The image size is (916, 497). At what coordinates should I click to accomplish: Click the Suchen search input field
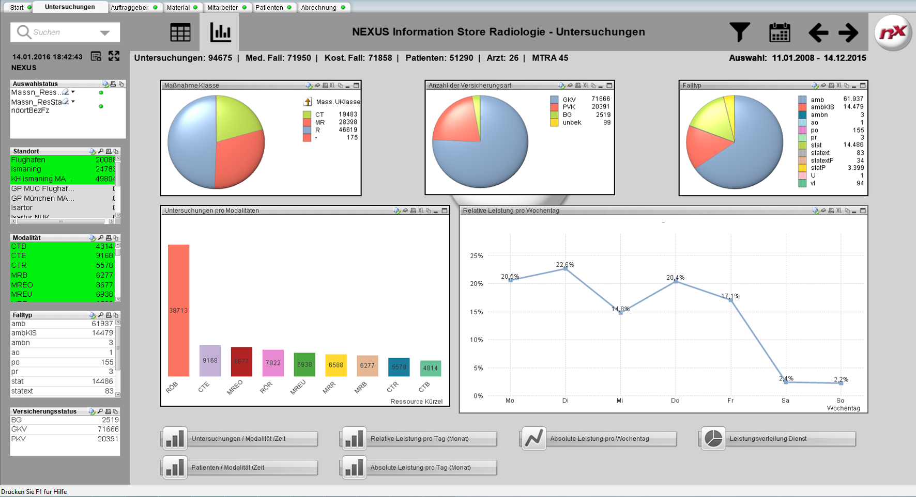click(x=65, y=32)
